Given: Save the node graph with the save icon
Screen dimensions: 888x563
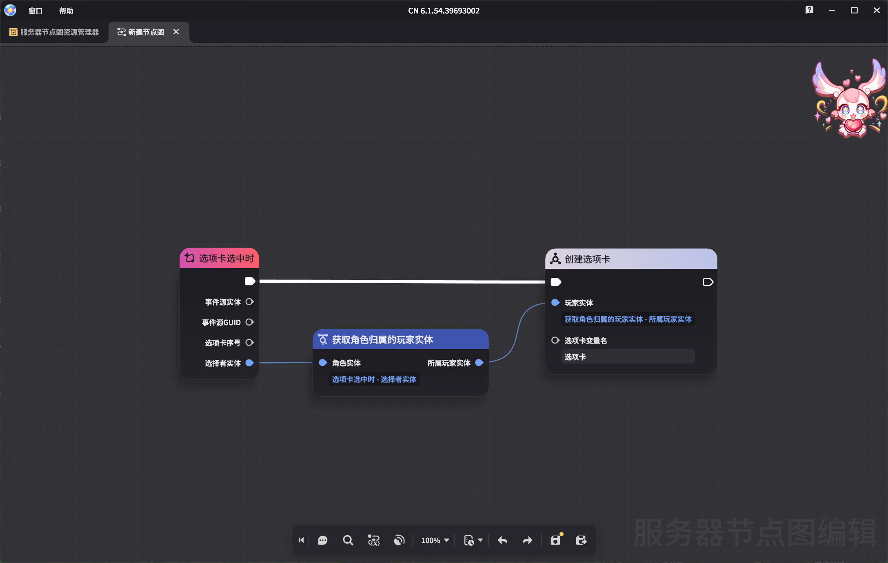Looking at the screenshot, I should coord(555,540).
